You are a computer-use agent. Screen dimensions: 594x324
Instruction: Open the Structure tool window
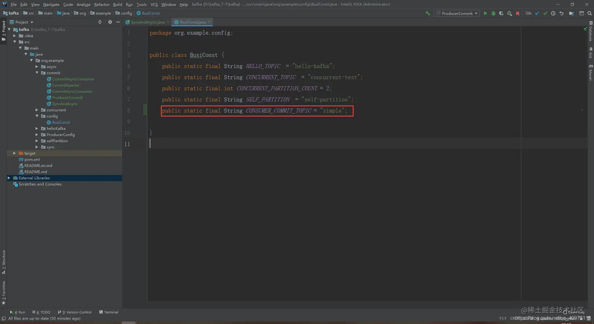(x=4, y=262)
